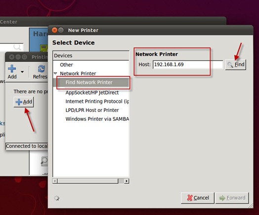Click the 'Connected to local' status bar text
Screen dimensions: 259x215
pyautogui.click(x=27, y=146)
